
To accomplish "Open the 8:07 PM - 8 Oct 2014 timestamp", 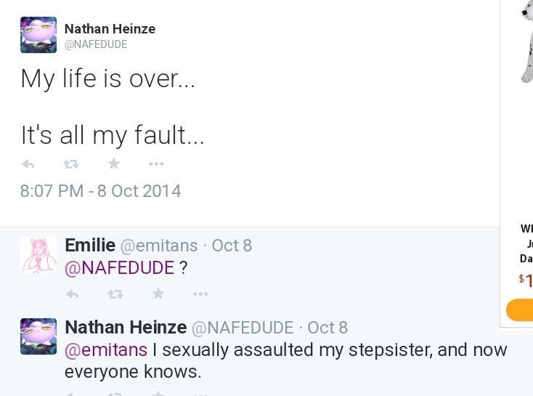I will point(100,191).
